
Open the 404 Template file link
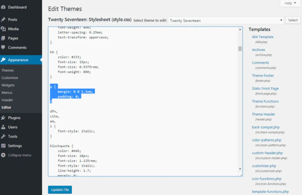262,37
